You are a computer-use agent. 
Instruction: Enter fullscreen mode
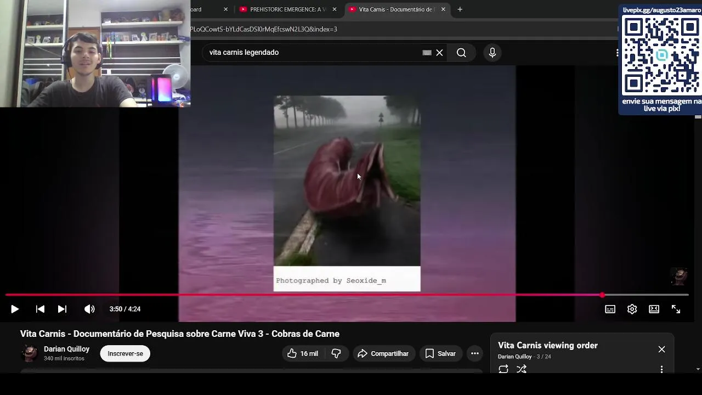click(676, 309)
